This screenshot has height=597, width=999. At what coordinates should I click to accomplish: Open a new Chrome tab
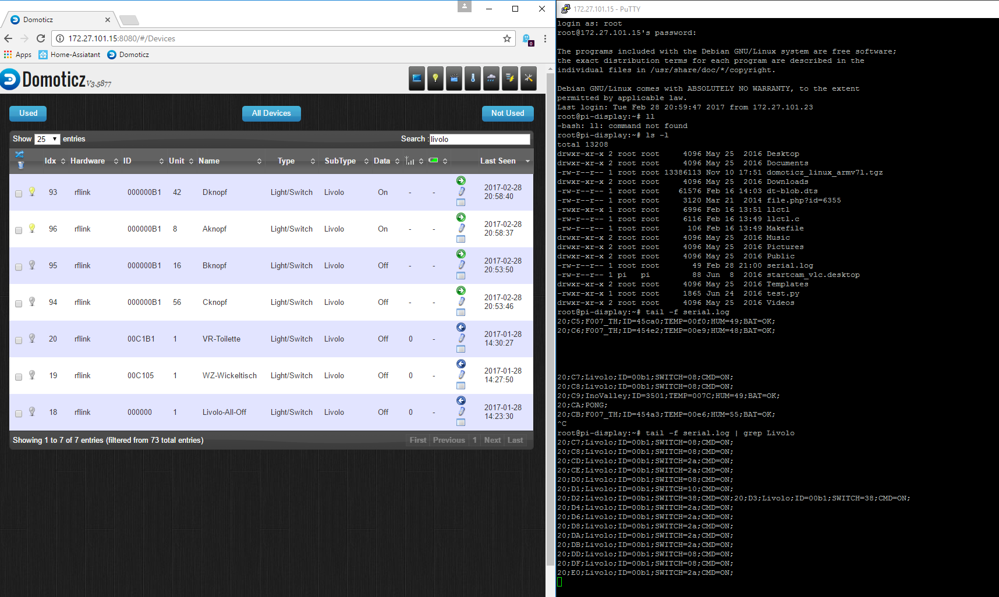click(x=129, y=20)
